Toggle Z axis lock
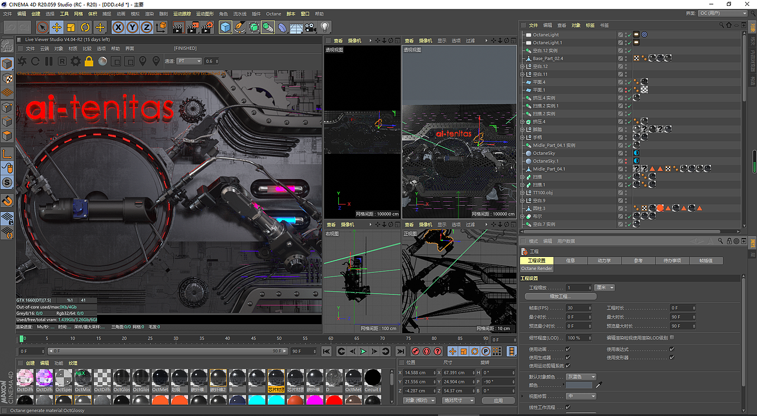Viewport: 757px width, 416px height. point(146,27)
